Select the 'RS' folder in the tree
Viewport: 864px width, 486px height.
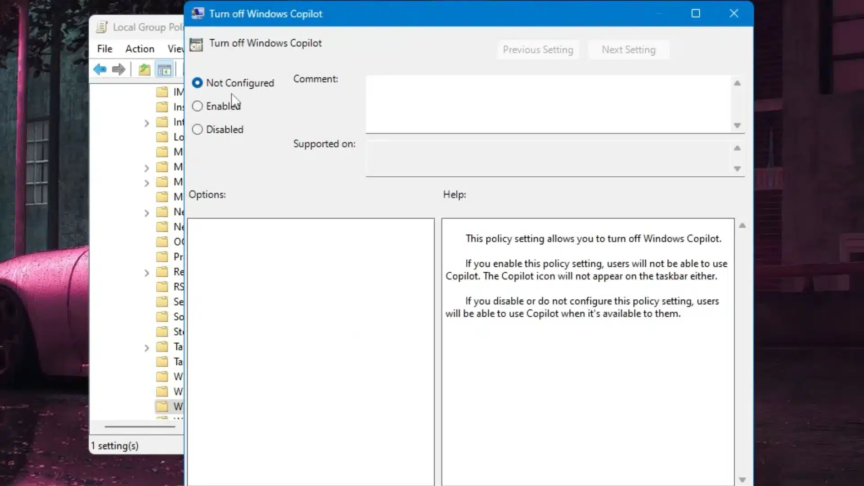point(170,287)
